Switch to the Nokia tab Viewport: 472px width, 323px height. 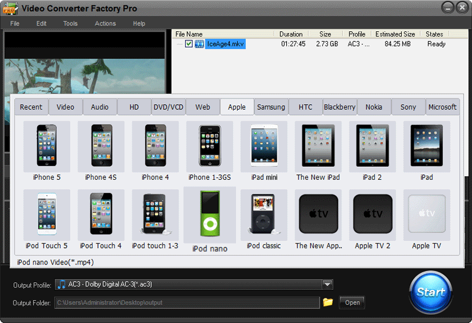tap(374, 107)
